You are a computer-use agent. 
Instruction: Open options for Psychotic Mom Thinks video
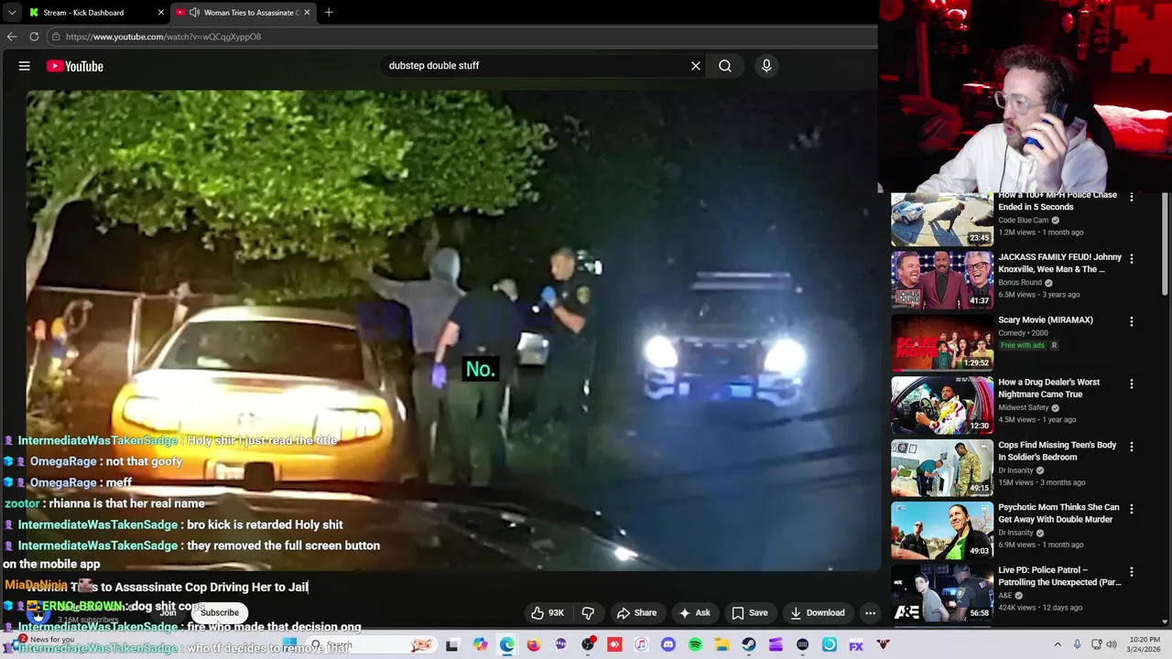(1132, 509)
